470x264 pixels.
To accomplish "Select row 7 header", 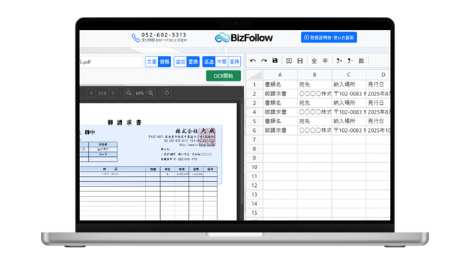I will pos(254,139).
